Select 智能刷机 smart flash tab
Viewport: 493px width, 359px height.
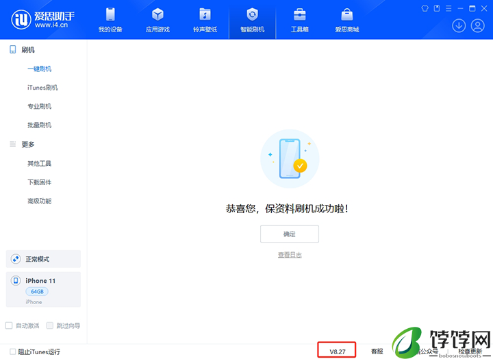pyautogui.click(x=252, y=20)
